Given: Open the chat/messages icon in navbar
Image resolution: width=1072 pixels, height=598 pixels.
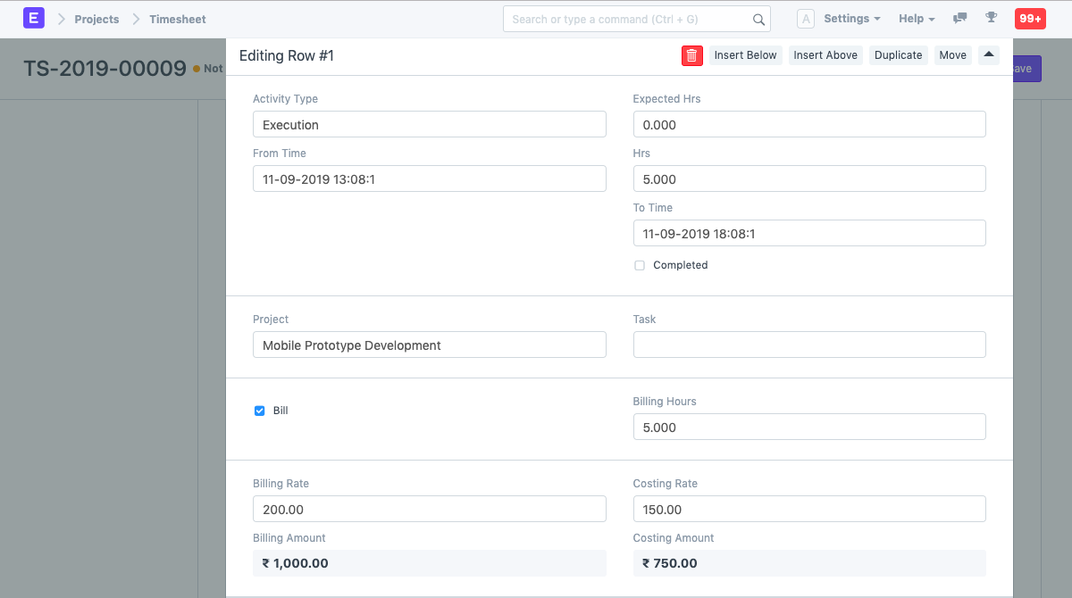Looking at the screenshot, I should (x=959, y=18).
